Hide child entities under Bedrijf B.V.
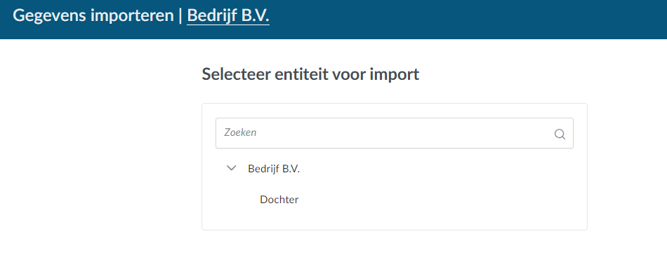 tap(232, 168)
